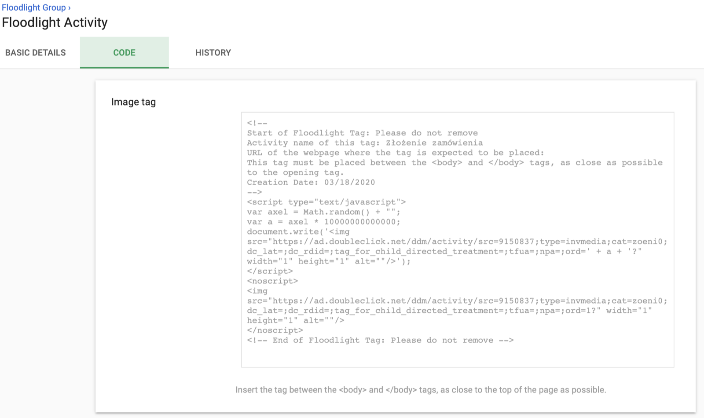
Task: Click the 'Insert the tag between' hint text
Action: coord(421,390)
